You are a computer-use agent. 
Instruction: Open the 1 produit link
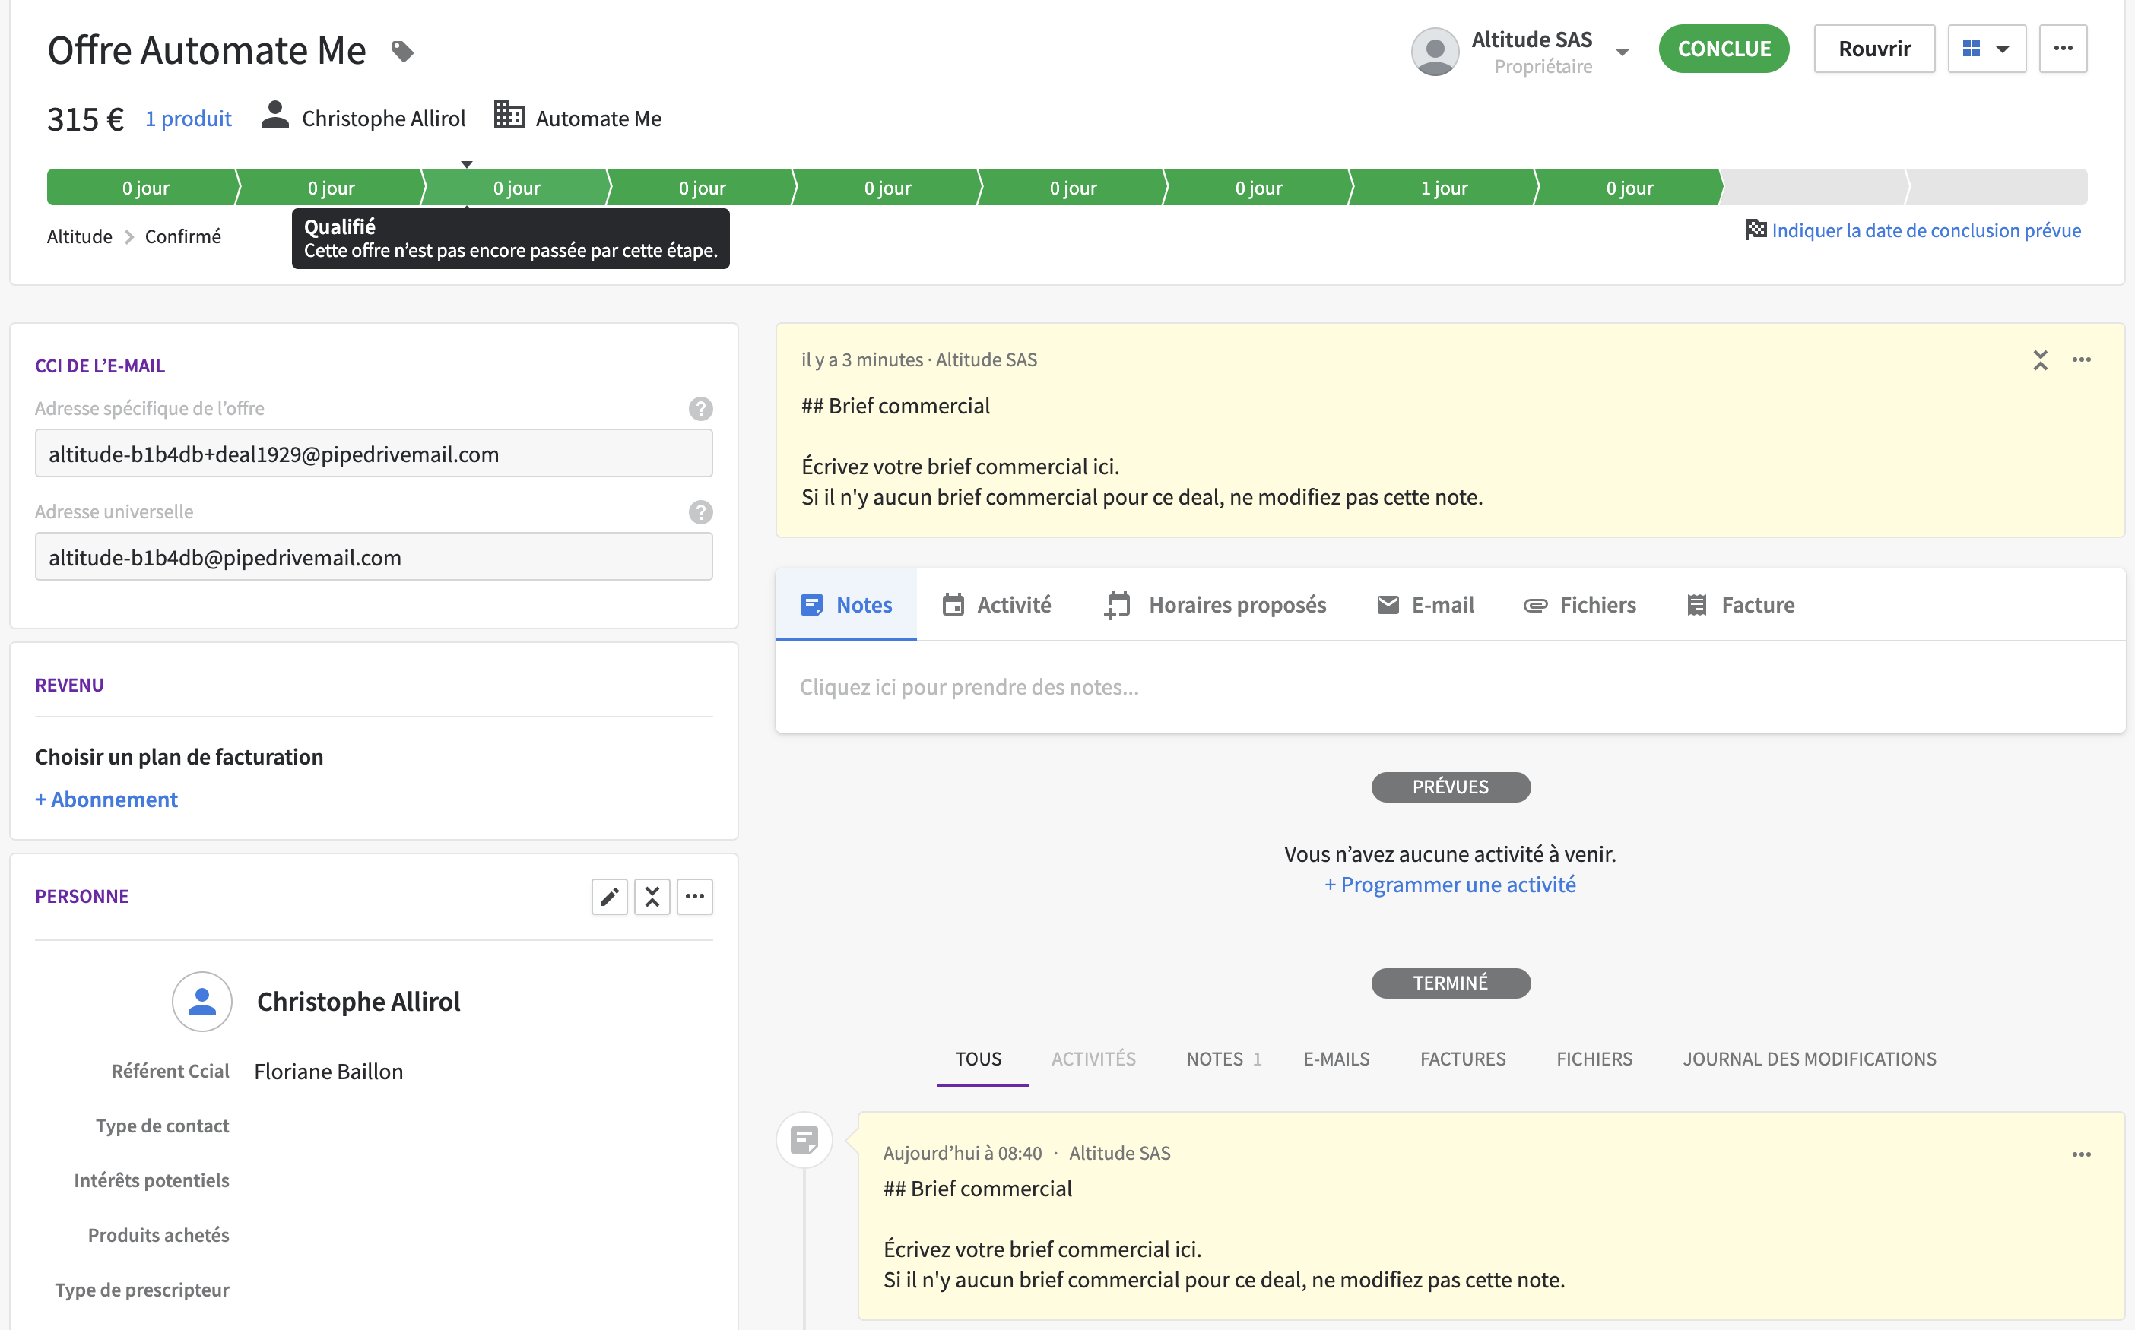188,118
